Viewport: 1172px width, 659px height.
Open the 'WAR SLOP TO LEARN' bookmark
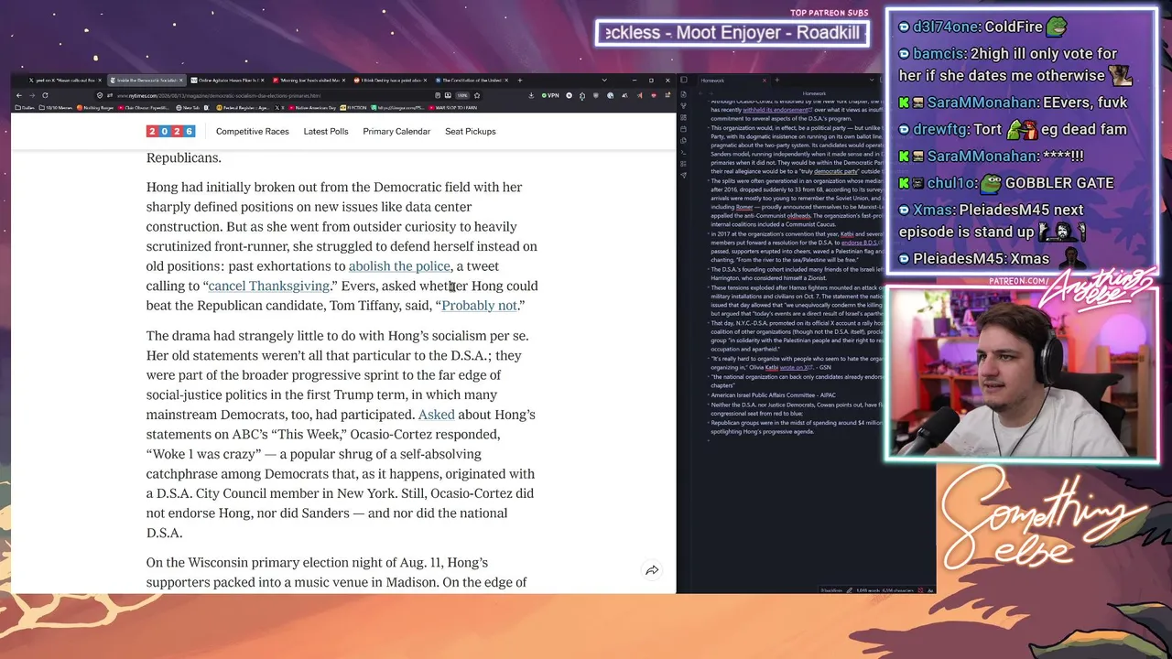tap(451, 108)
